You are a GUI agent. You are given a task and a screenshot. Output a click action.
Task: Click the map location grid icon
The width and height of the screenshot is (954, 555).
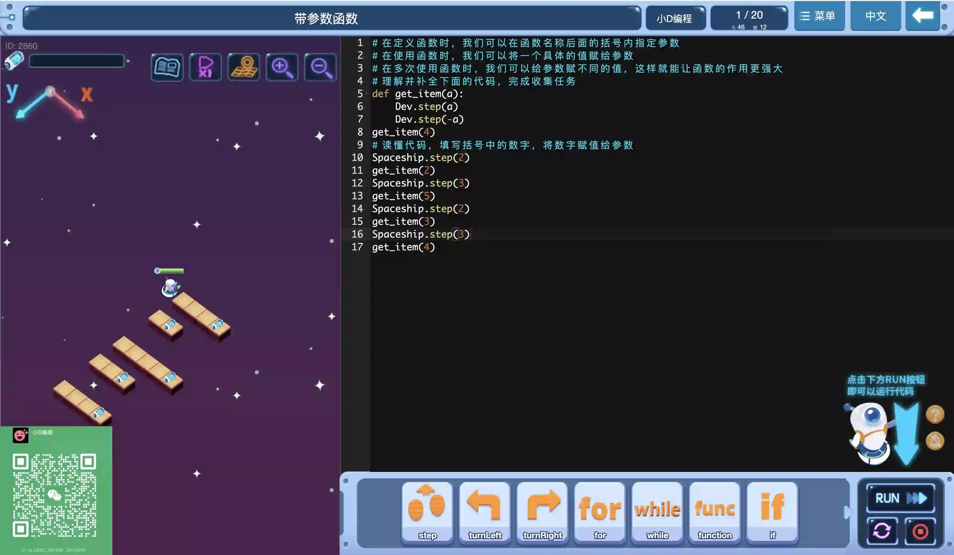click(244, 67)
